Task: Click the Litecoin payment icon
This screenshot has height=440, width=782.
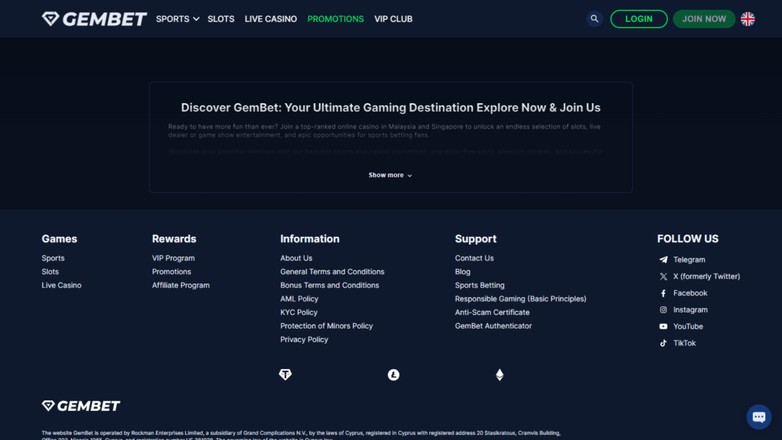Action: [393, 374]
